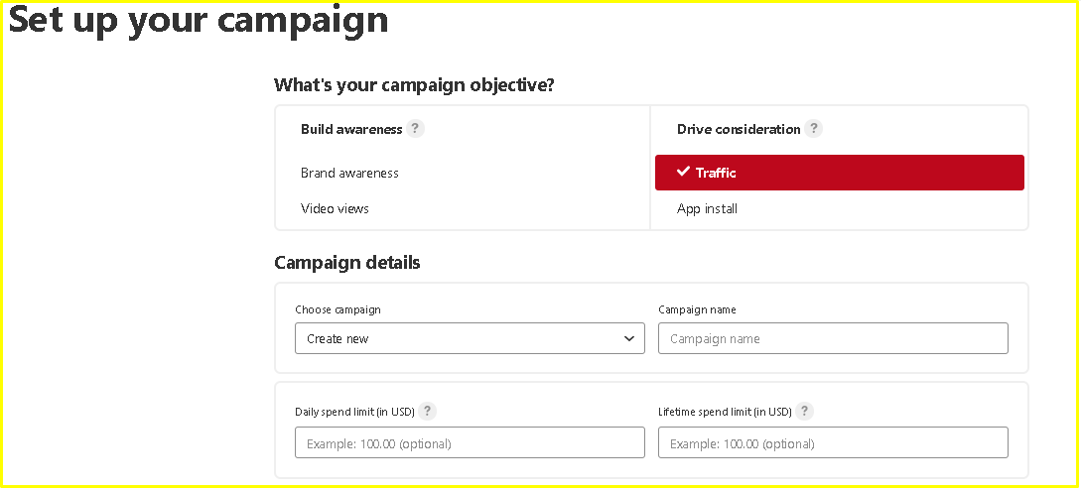Image resolution: width=1081 pixels, height=492 pixels.
Task: Click the Build awareness column heading
Action: point(351,130)
